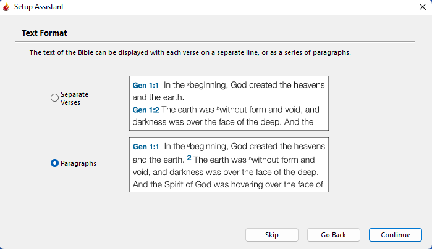Click the separate-verses sample text preview
The image size is (432, 249).
(229, 103)
